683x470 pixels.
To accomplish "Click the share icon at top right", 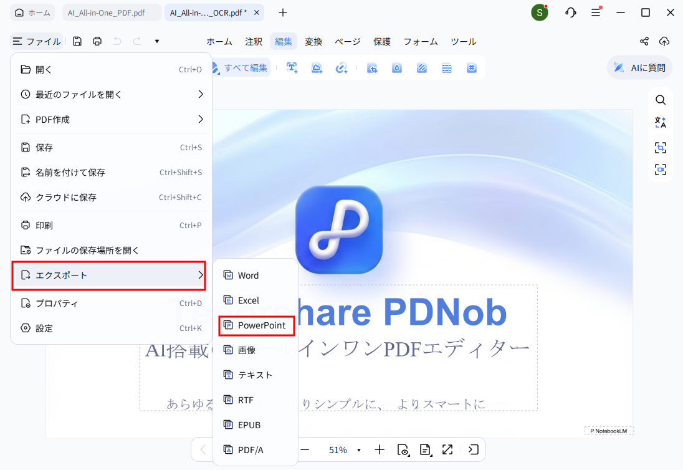I will 644,41.
